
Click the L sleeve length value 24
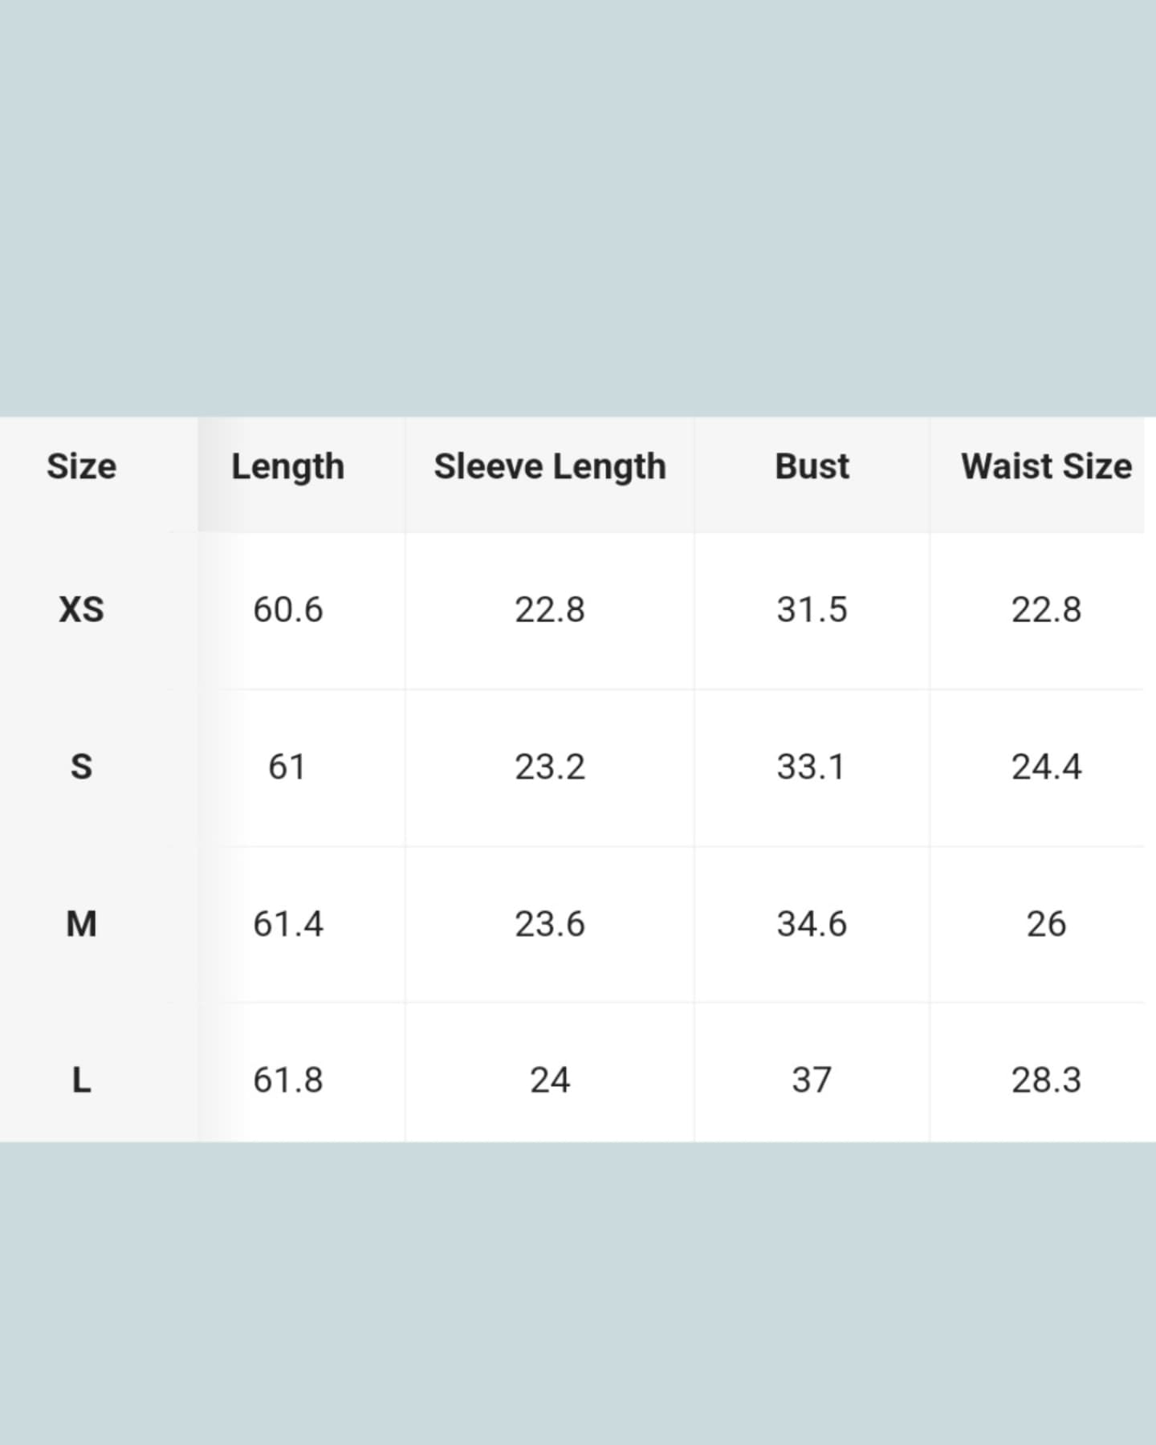[x=550, y=1080]
